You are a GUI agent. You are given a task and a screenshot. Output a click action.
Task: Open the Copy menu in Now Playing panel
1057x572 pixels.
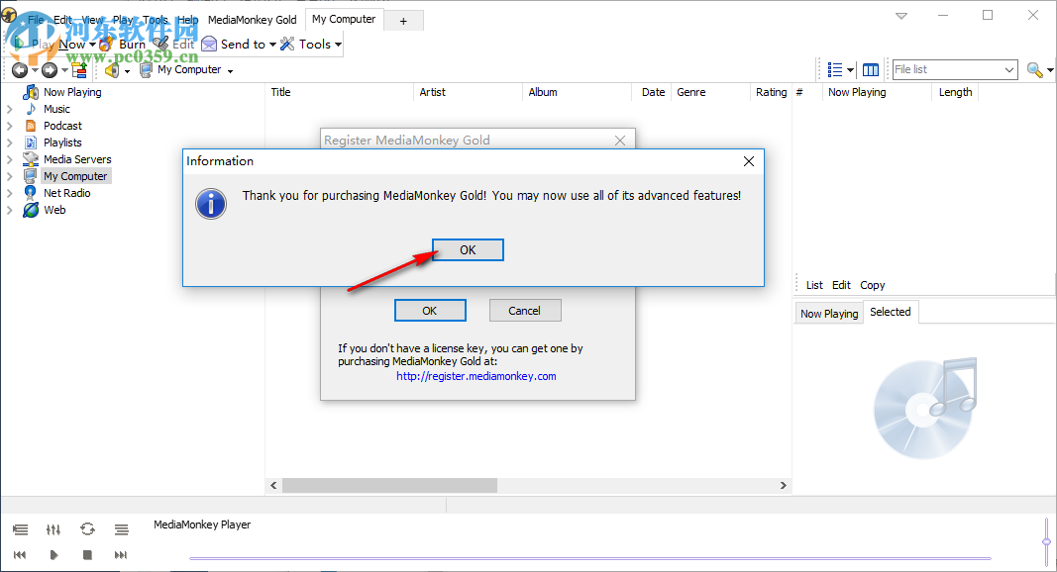point(873,285)
